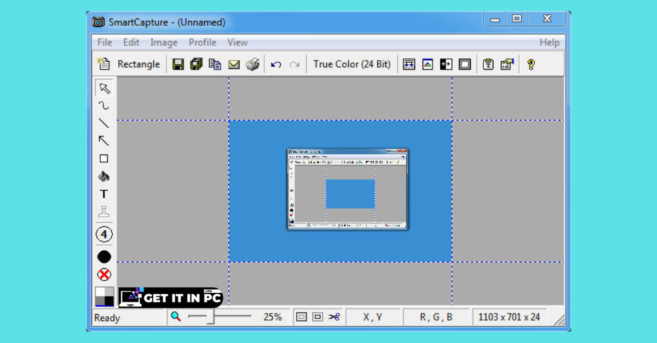Click the SmartCapture camera icon in the title bar

point(99,22)
